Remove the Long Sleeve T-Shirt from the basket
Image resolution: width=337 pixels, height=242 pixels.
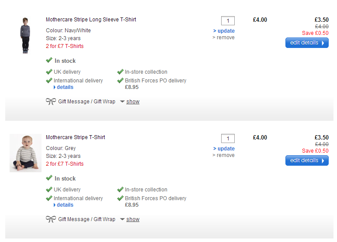tap(225, 37)
